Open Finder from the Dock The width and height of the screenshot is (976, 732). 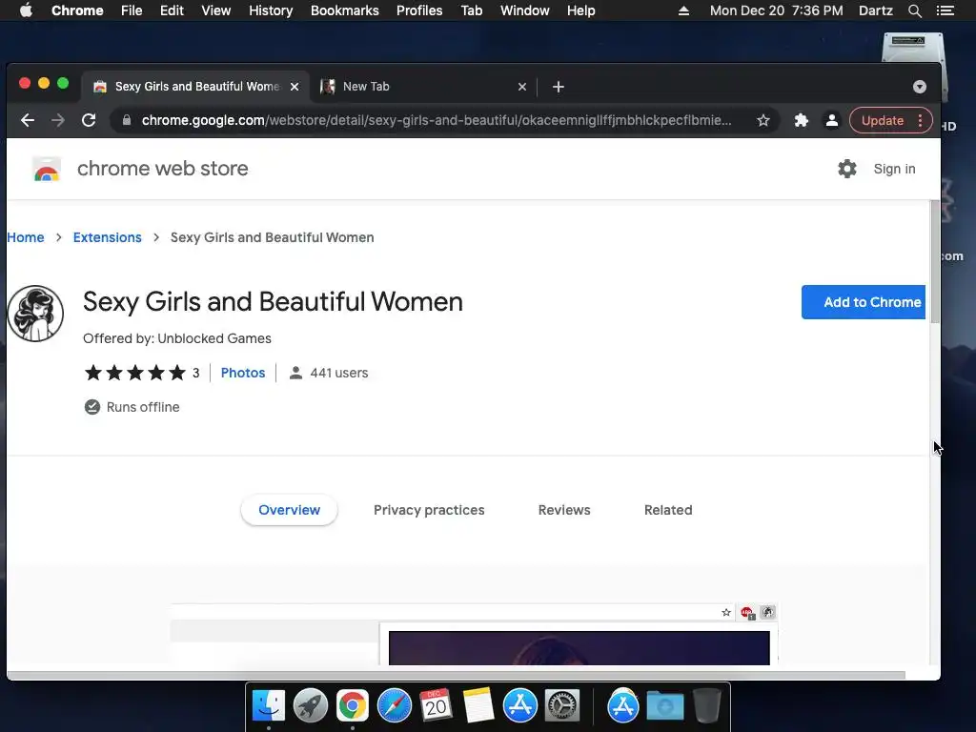(269, 706)
